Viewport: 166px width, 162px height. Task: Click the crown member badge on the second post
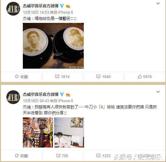tap(68, 95)
